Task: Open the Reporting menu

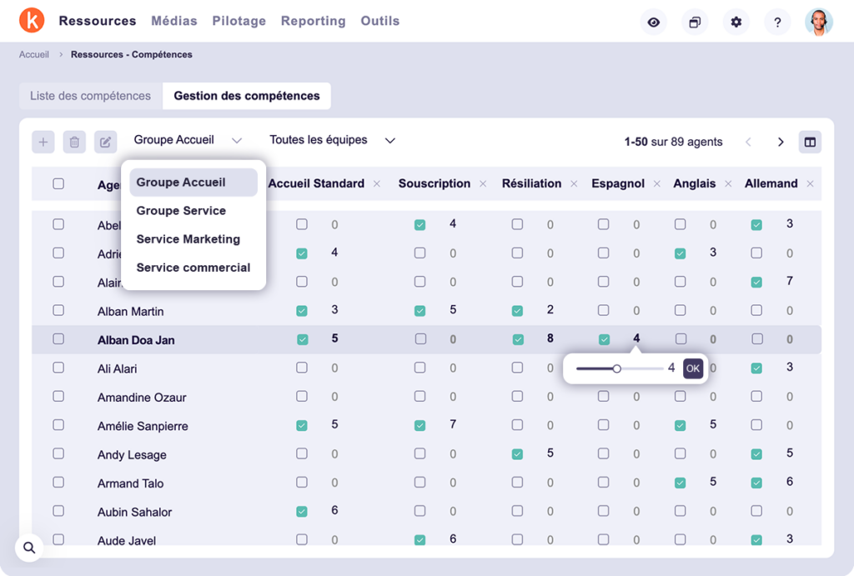Action: (314, 21)
